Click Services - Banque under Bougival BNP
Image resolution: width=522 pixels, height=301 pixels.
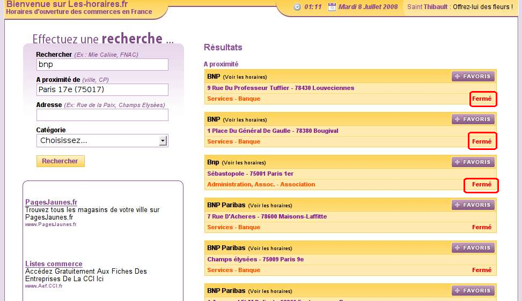[x=234, y=141]
